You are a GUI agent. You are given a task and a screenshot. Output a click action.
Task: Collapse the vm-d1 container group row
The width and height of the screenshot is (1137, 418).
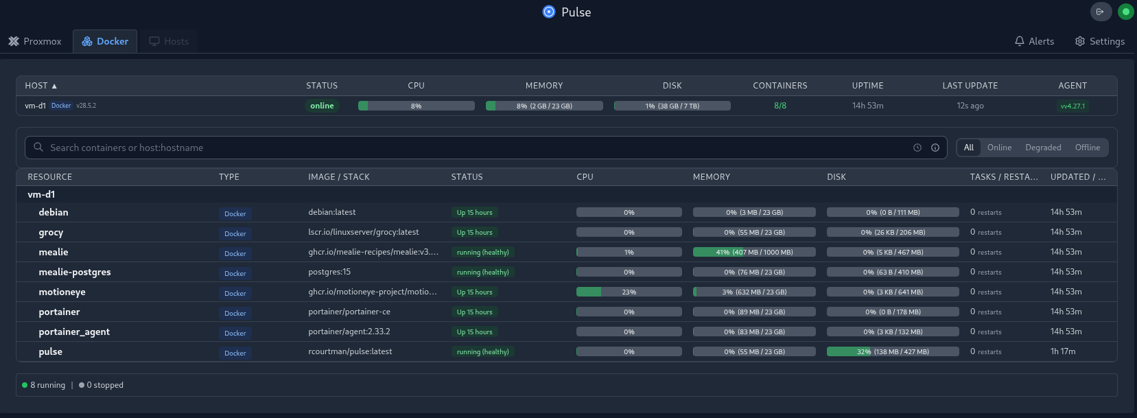coord(41,194)
